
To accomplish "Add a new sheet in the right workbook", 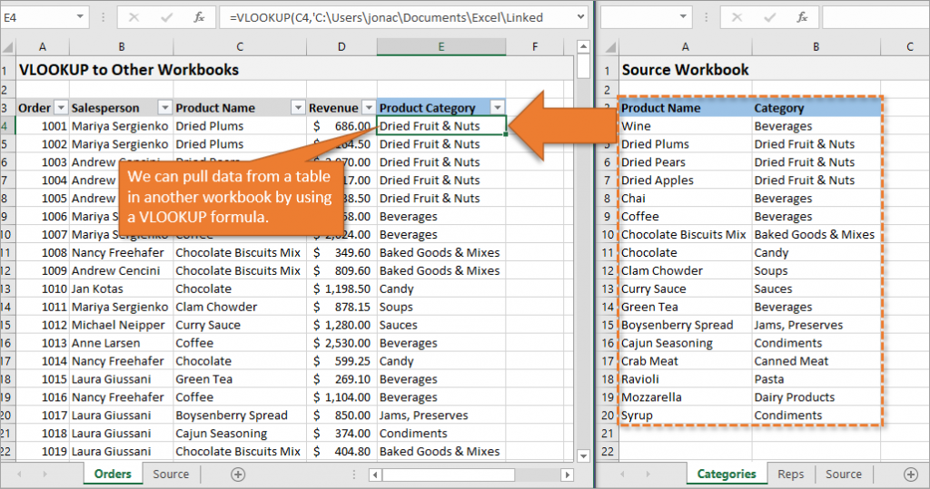I will [910, 474].
